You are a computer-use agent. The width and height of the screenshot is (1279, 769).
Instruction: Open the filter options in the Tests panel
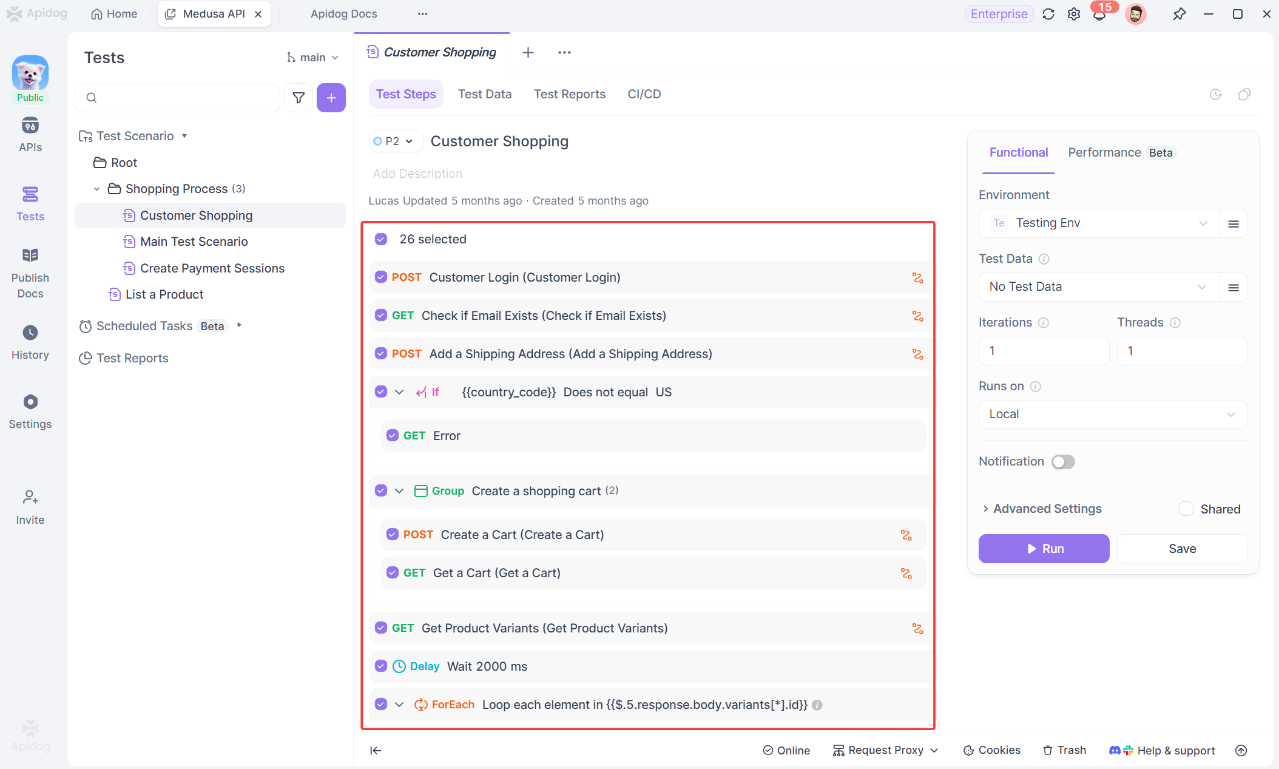point(299,98)
